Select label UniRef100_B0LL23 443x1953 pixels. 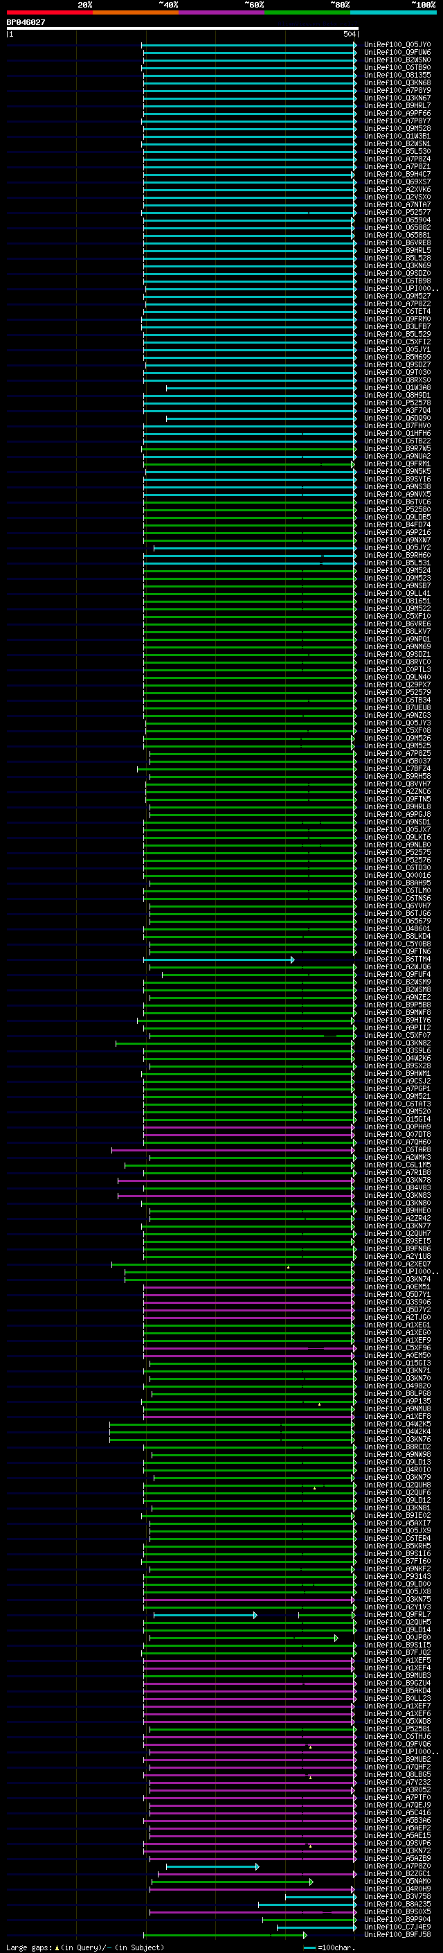click(x=397, y=1698)
